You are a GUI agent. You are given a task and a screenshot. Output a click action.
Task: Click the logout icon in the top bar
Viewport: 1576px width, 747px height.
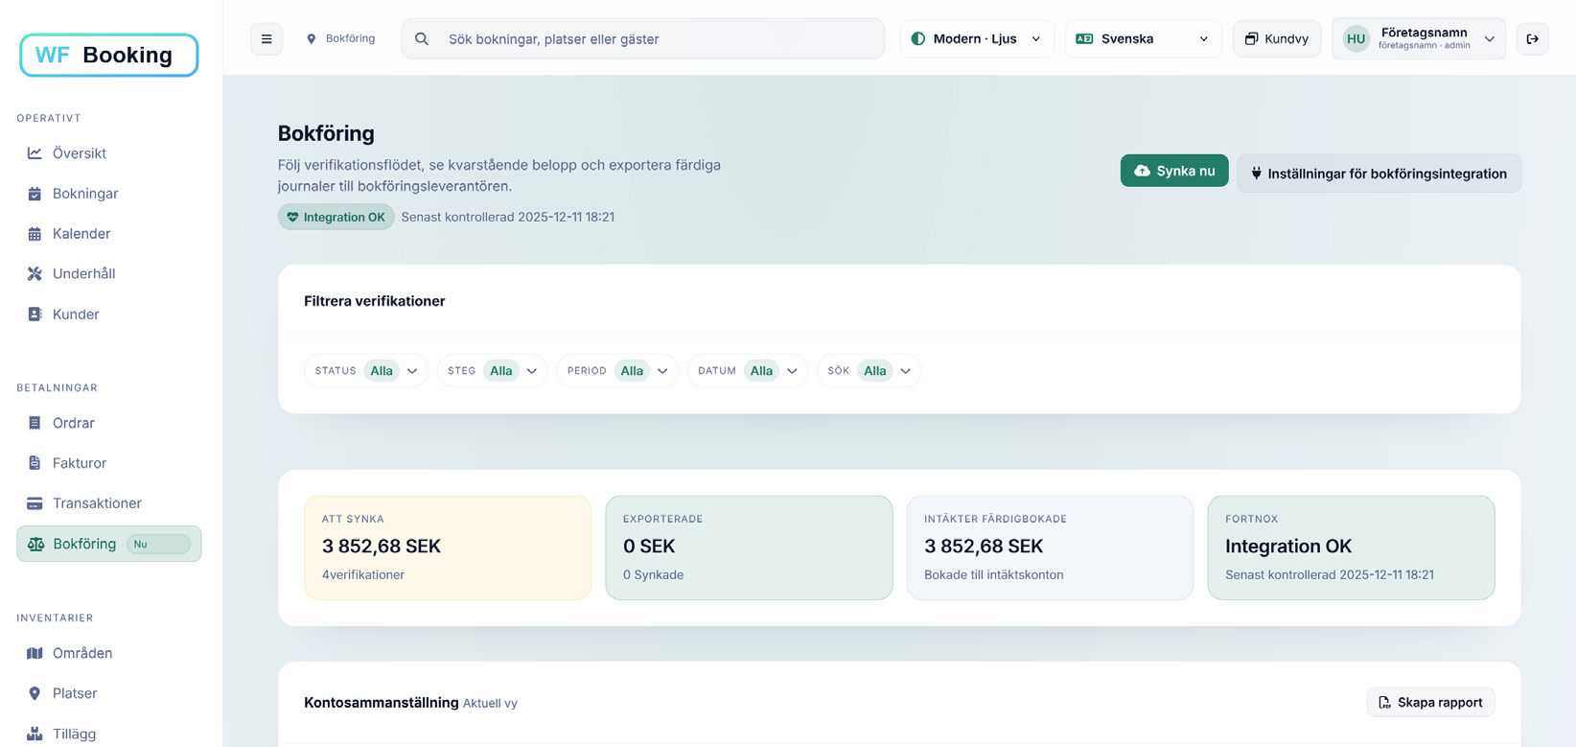pos(1532,39)
